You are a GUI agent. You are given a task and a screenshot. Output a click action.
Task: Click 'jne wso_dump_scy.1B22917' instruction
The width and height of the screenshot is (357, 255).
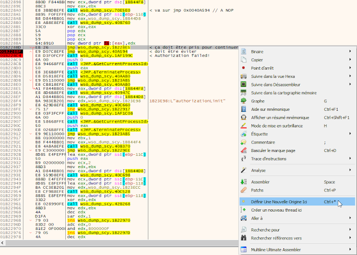coord(100,109)
